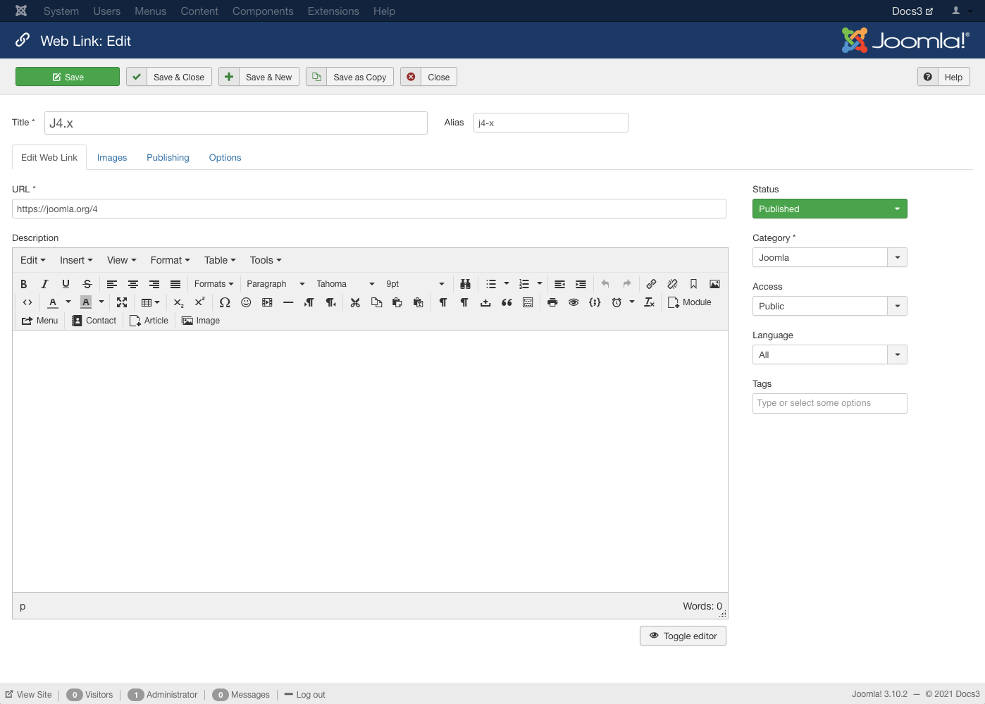Switch to the Publishing tab
This screenshot has width=985, height=704.
click(x=168, y=158)
